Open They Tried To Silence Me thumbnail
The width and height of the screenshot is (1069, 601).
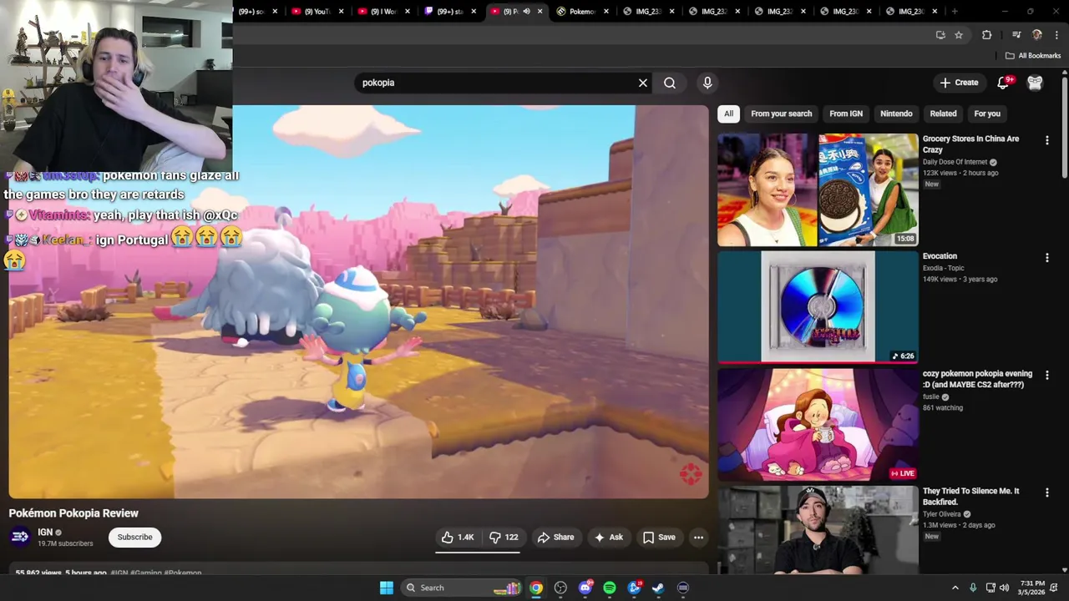(818, 530)
